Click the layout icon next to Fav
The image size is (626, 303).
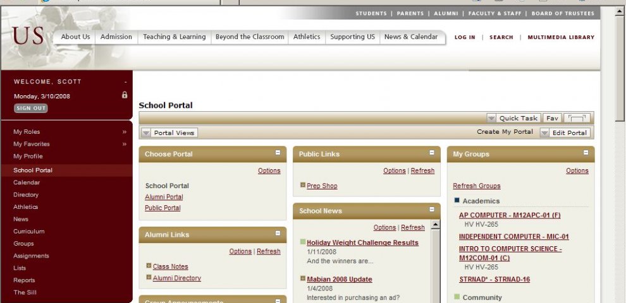tap(577, 118)
